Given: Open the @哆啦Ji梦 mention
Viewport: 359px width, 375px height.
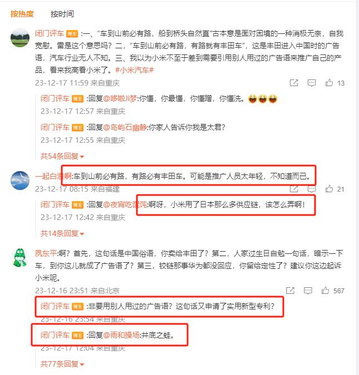Looking at the screenshot, I should pyautogui.click(x=120, y=98).
